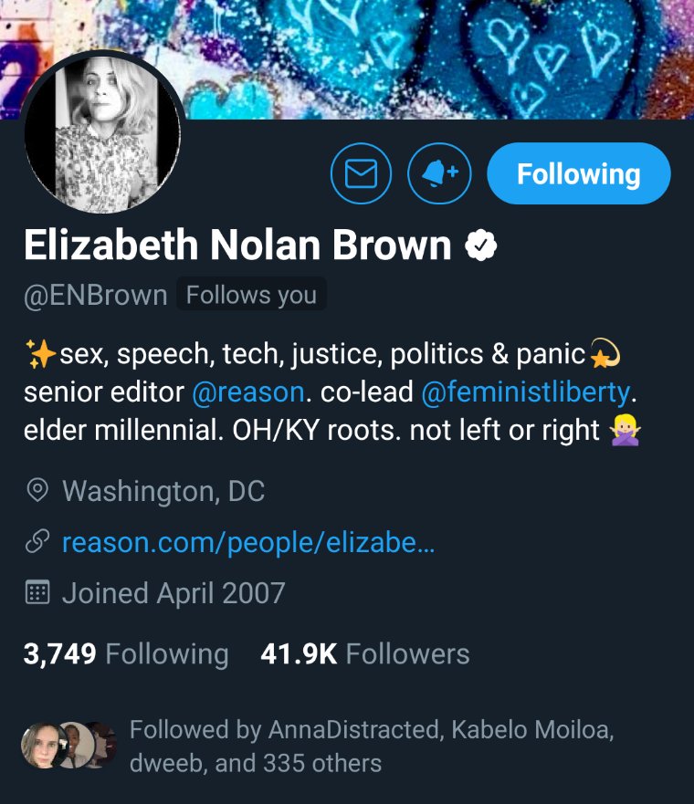
Task: Click the Washington, DC location text
Action: (x=163, y=491)
